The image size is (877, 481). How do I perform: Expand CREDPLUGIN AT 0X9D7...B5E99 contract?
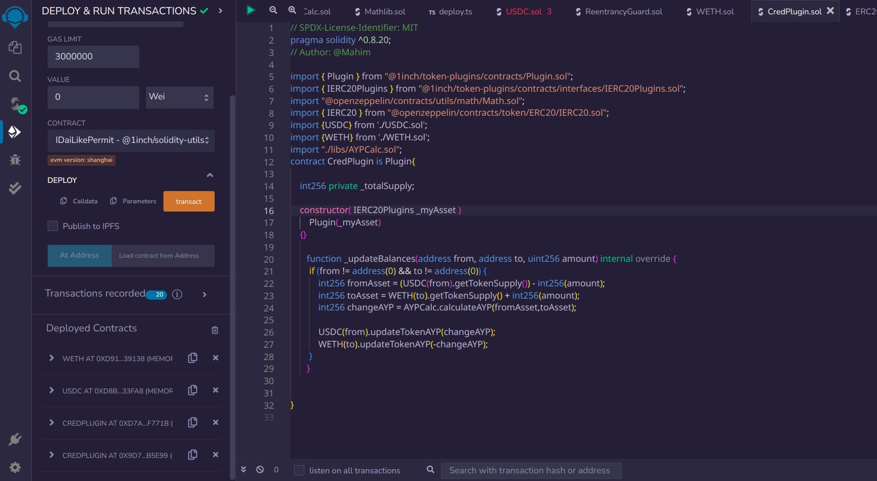[x=51, y=455]
